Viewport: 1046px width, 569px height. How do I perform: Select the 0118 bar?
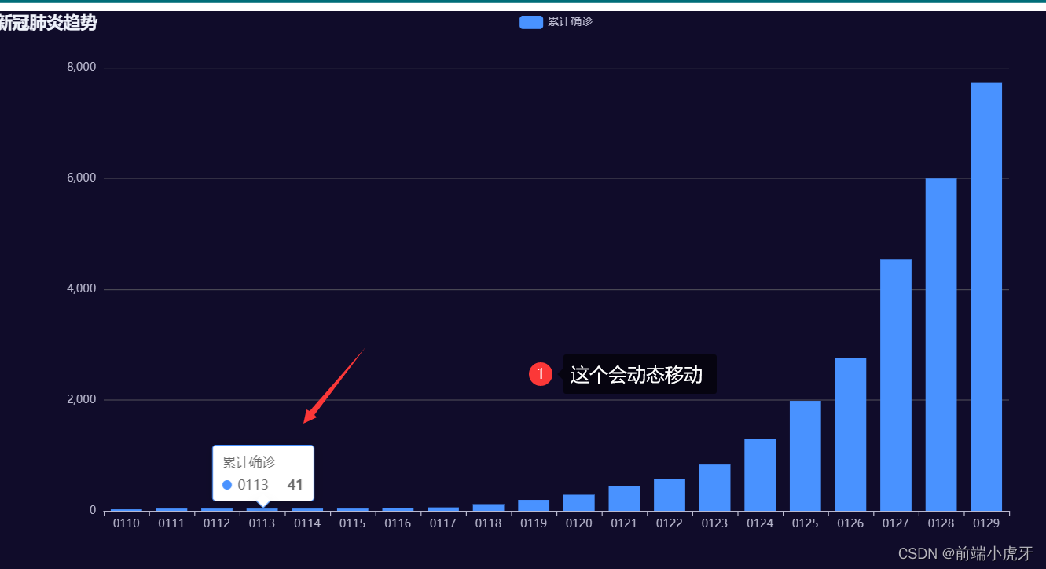click(488, 507)
